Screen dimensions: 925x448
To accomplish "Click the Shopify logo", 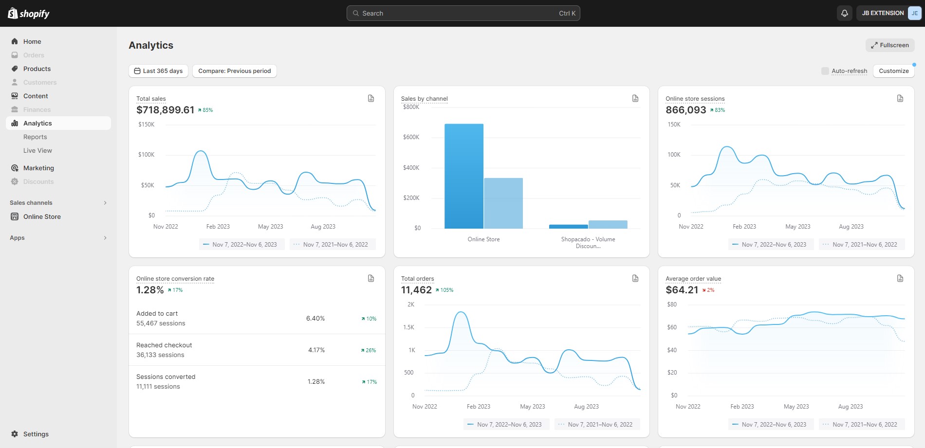I will 29,14.
